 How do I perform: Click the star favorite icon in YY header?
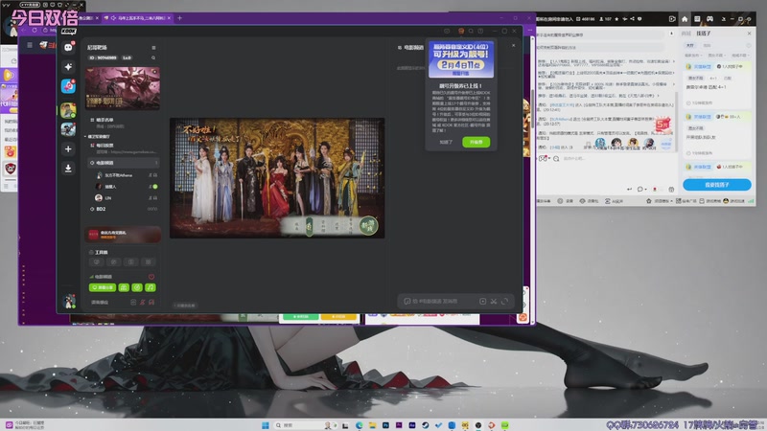tap(616, 19)
